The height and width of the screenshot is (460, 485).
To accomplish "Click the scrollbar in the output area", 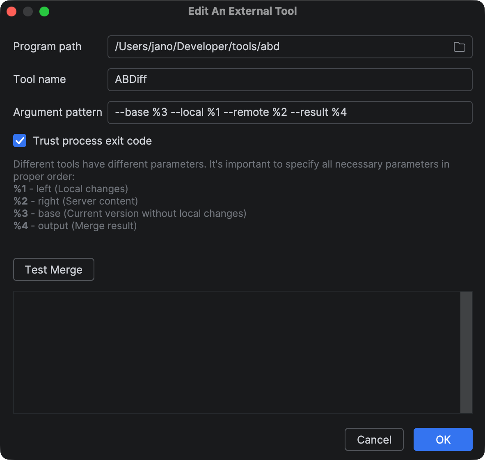I will (x=466, y=352).
